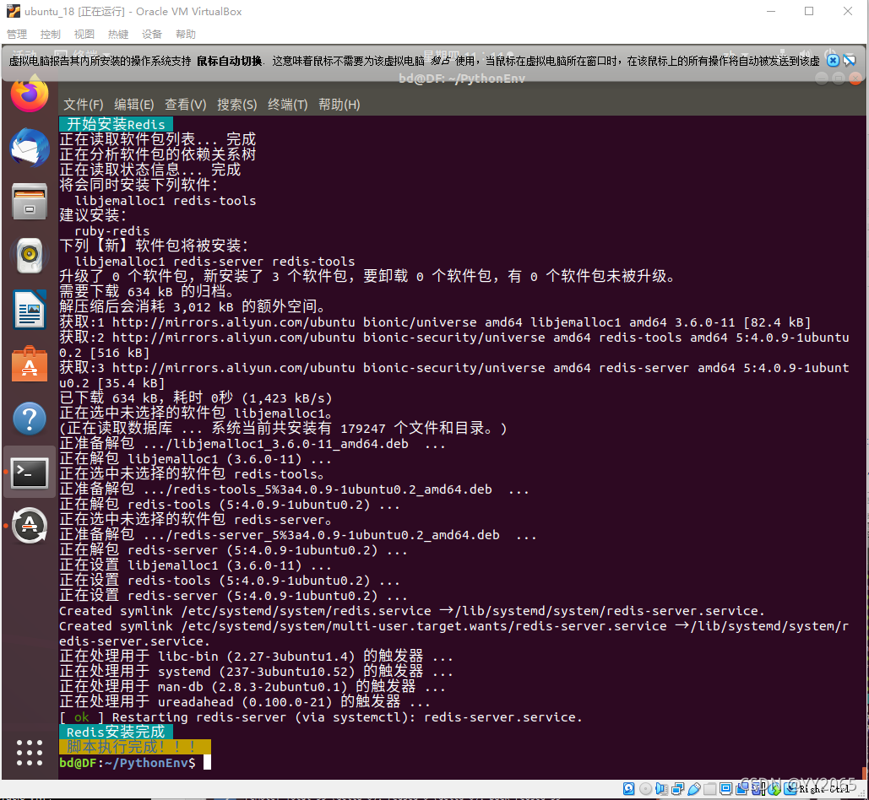Open terminal 编辑(E) menu

click(x=134, y=105)
